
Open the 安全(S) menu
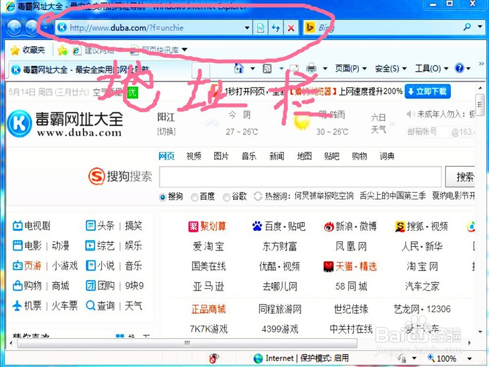click(390, 69)
